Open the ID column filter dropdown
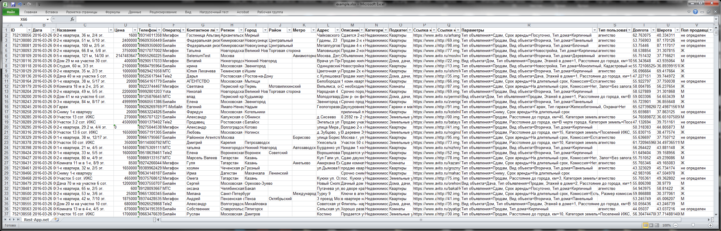Screen dimensions: 721x231 [29, 30]
